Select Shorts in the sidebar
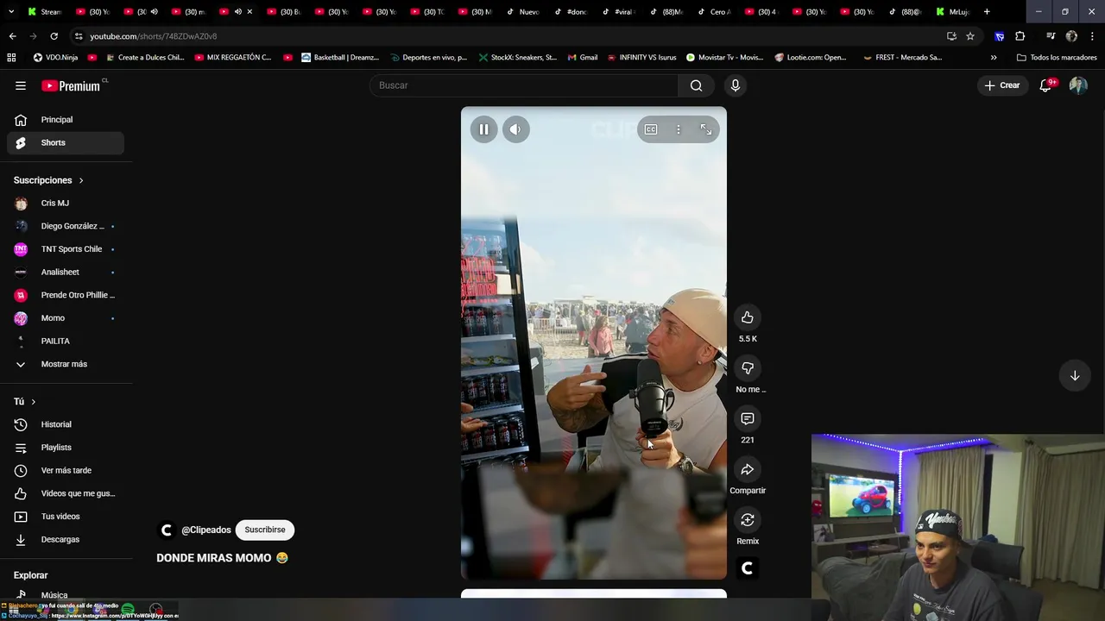Viewport: 1105px width, 621px height. point(66,142)
